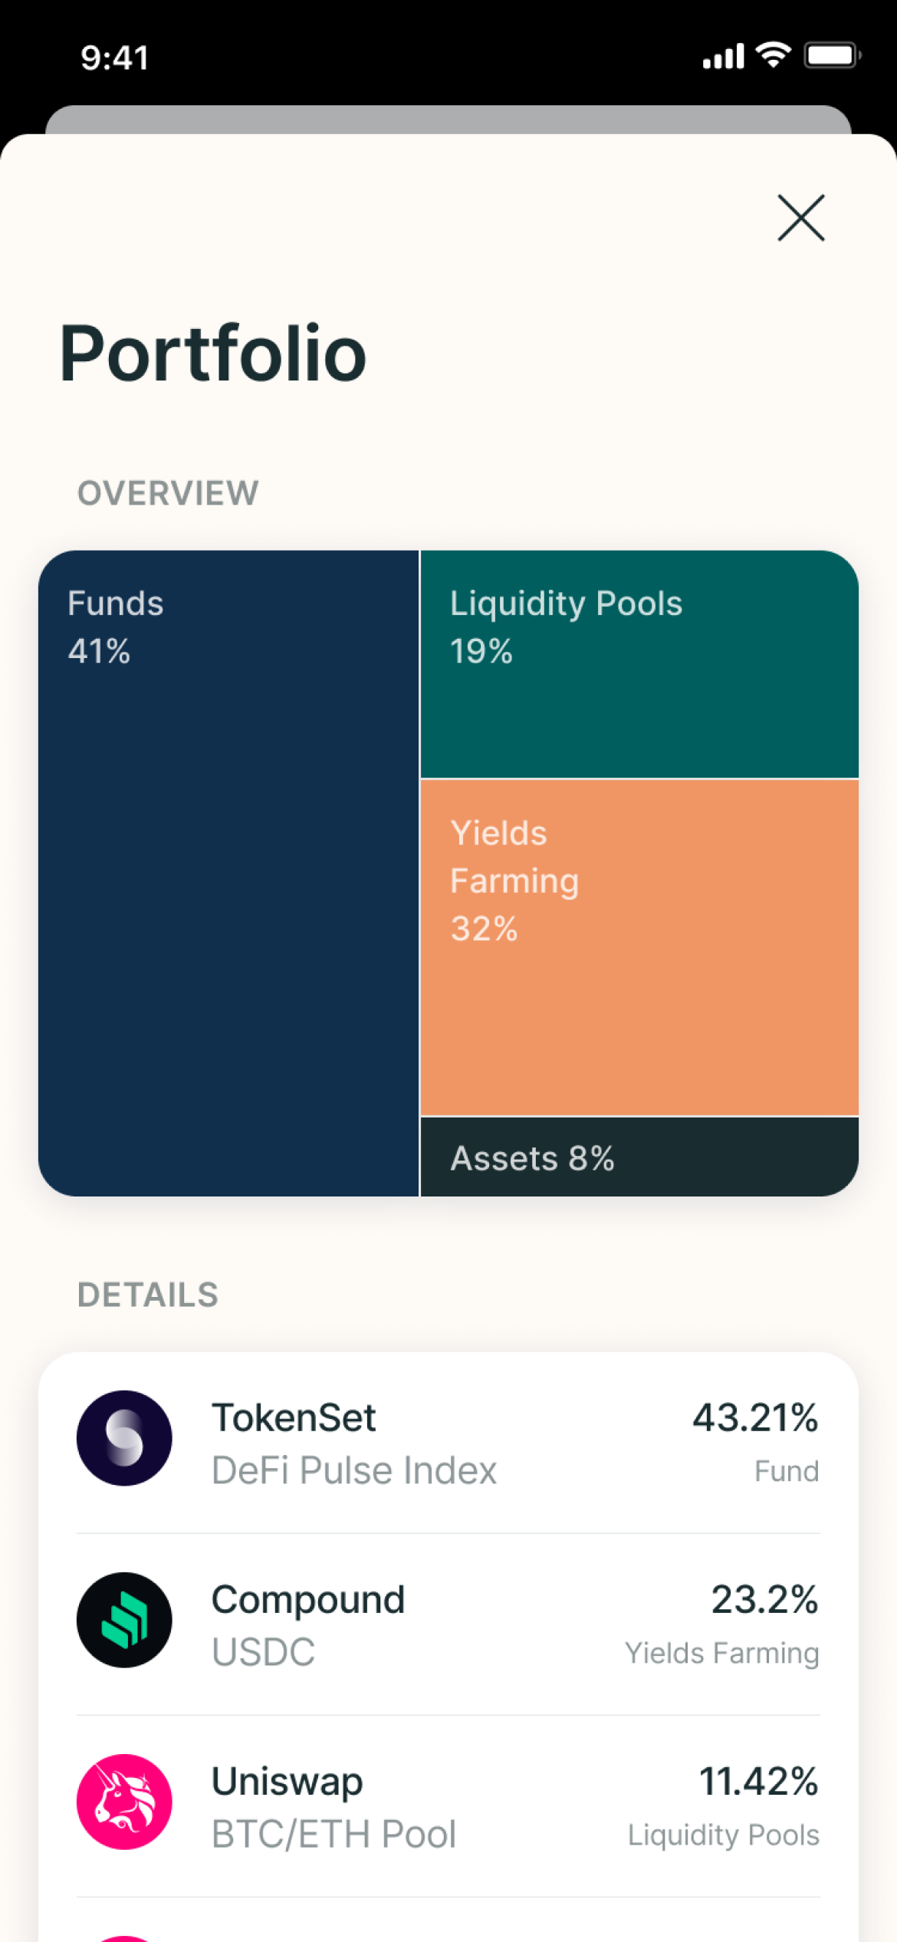Tap the Uniswap unicorn logo icon
The width and height of the screenshot is (897, 1942).
pos(124,1802)
